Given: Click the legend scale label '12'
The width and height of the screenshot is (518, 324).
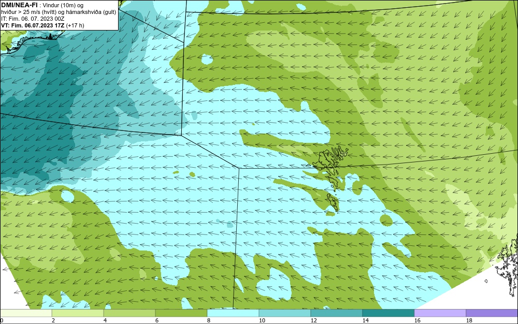Looking at the screenshot, I should (313, 320).
